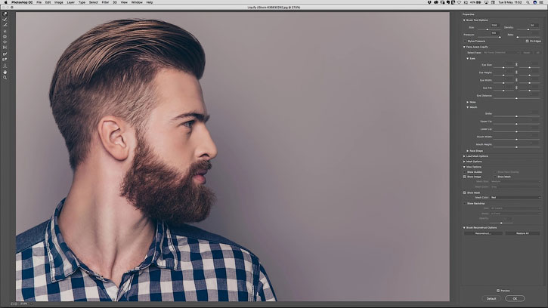Screen dimensions: 548x308
Task: Toggle the Show Mask checkbox
Action: 465,192
